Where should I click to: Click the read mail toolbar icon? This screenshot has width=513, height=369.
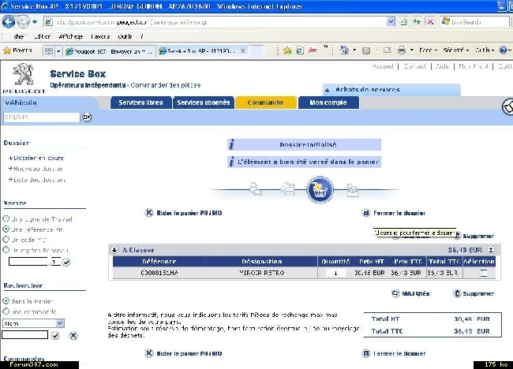pos(387,50)
